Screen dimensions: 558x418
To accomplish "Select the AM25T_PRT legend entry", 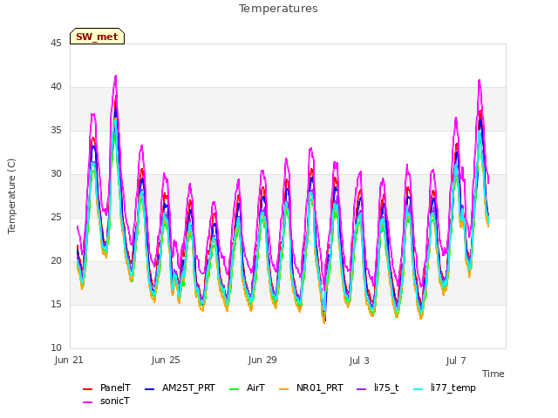I will 180,388.
